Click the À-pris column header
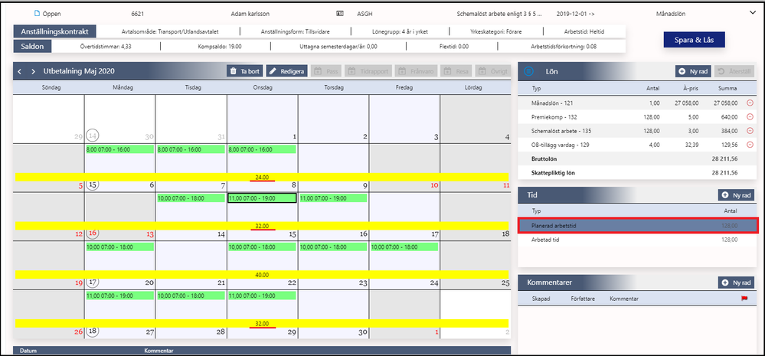 tap(691, 88)
